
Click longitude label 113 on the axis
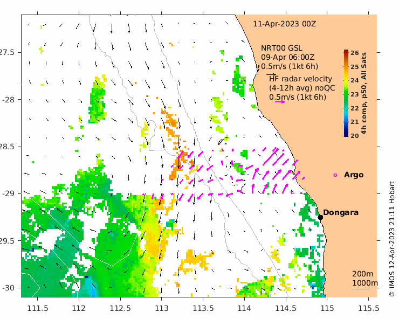tap(162, 308)
